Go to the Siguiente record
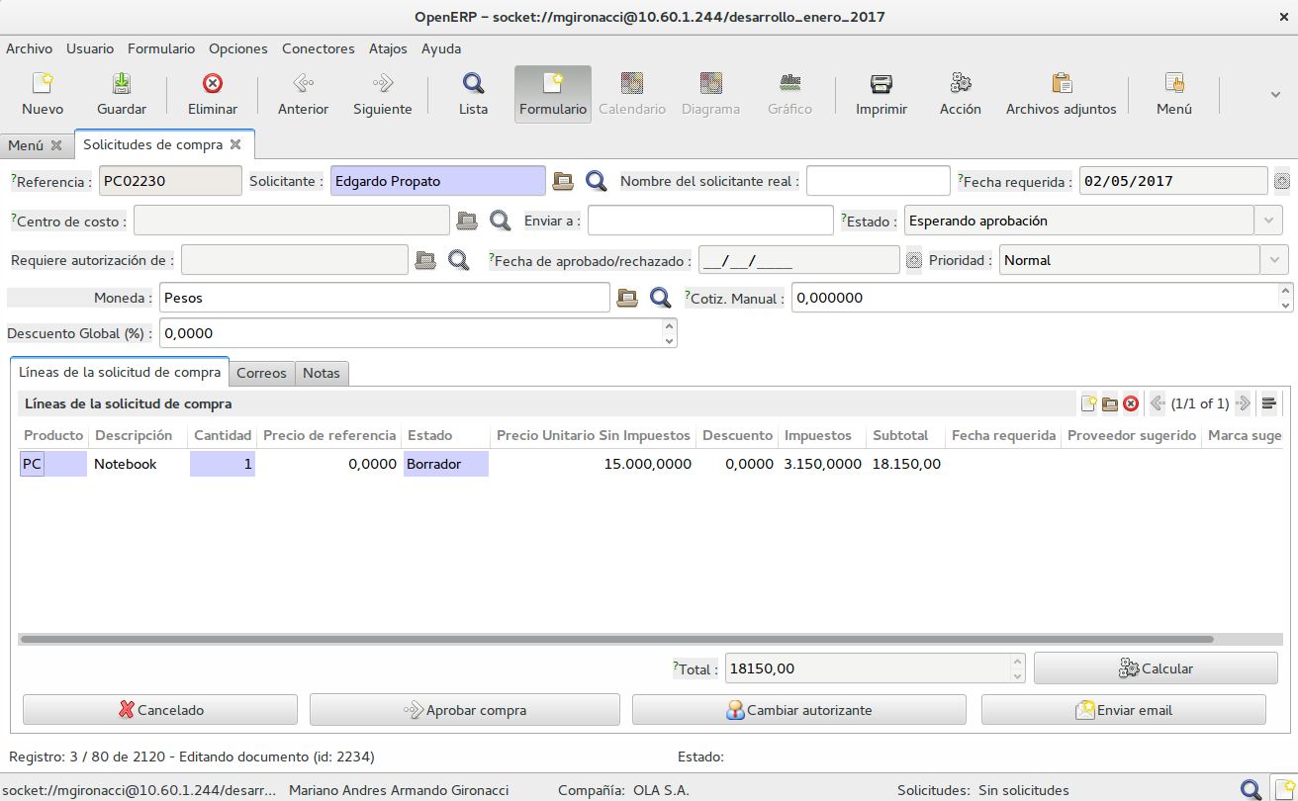This screenshot has width=1298, height=801. 383,83
